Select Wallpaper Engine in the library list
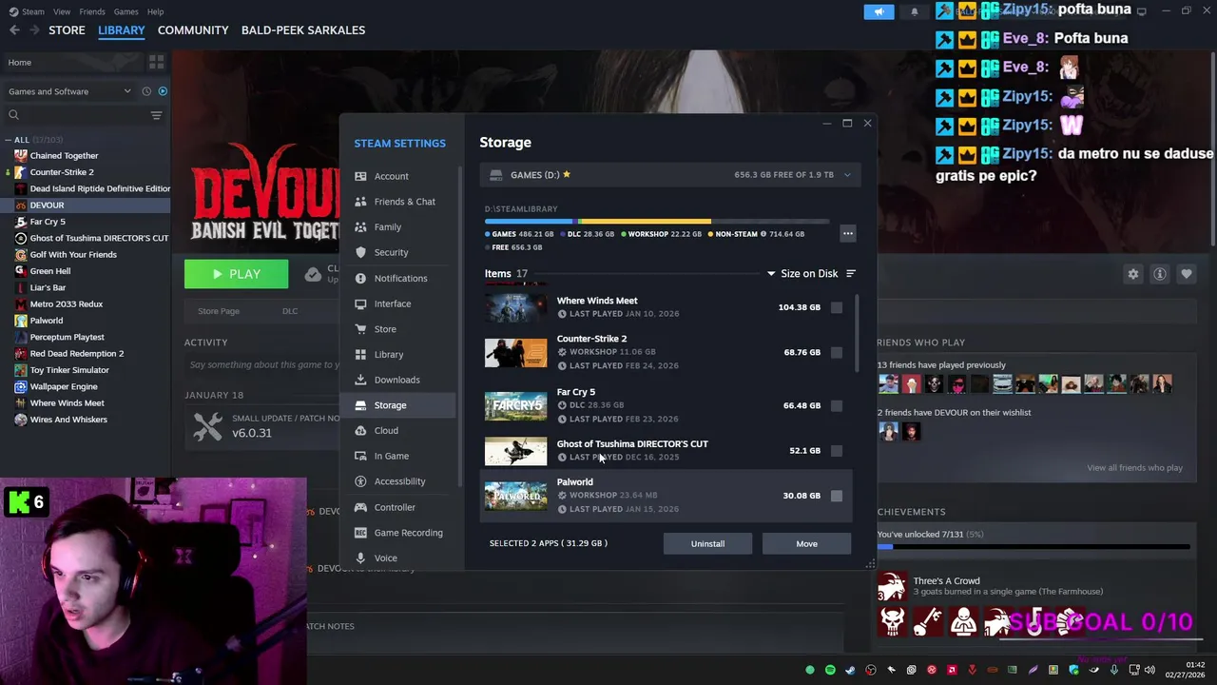 point(64,387)
